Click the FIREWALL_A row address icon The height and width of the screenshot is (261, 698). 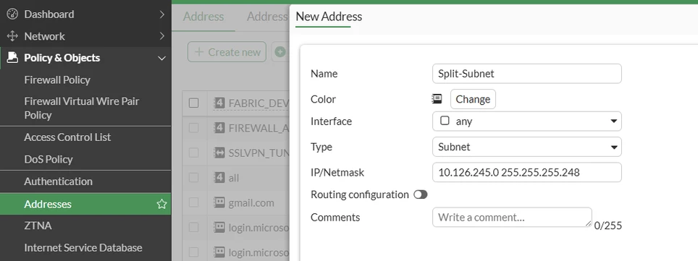tap(219, 128)
